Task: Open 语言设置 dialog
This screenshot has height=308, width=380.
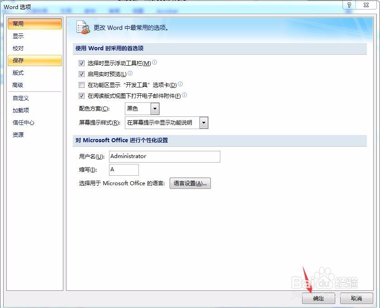Action: click(x=190, y=183)
